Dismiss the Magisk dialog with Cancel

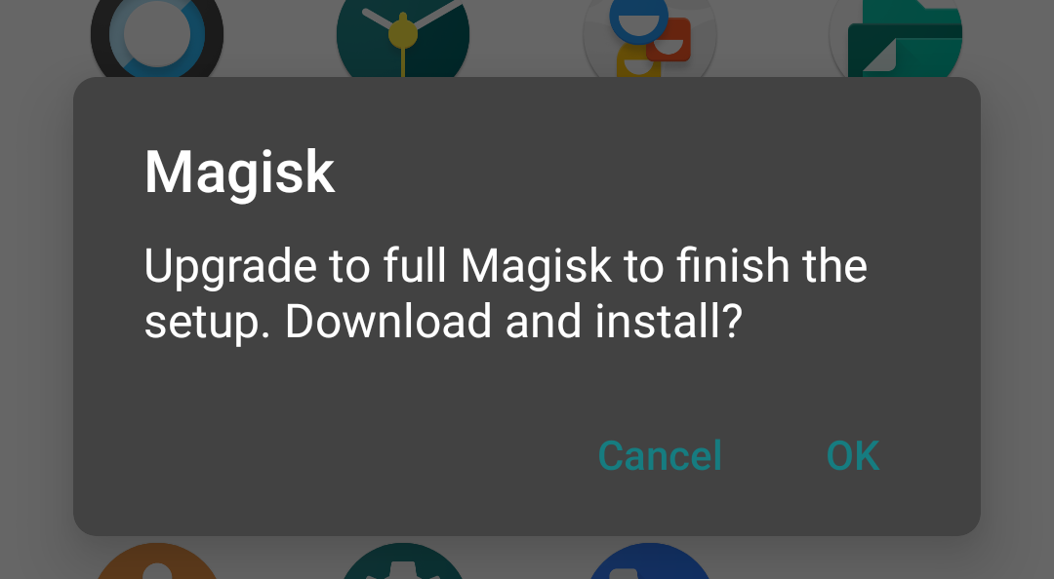coord(660,456)
